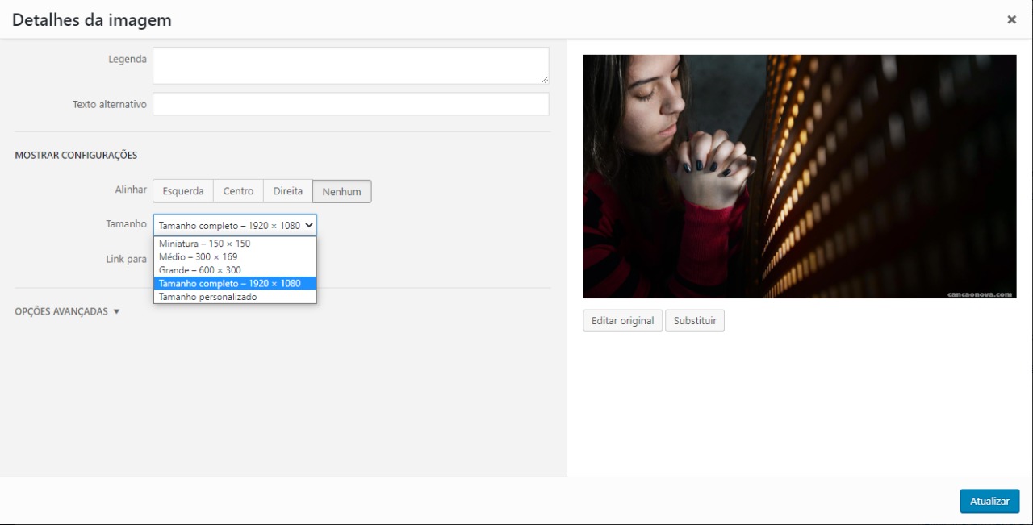Choose Tamanho personalizado option
The image size is (1033, 525).
coord(235,297)
